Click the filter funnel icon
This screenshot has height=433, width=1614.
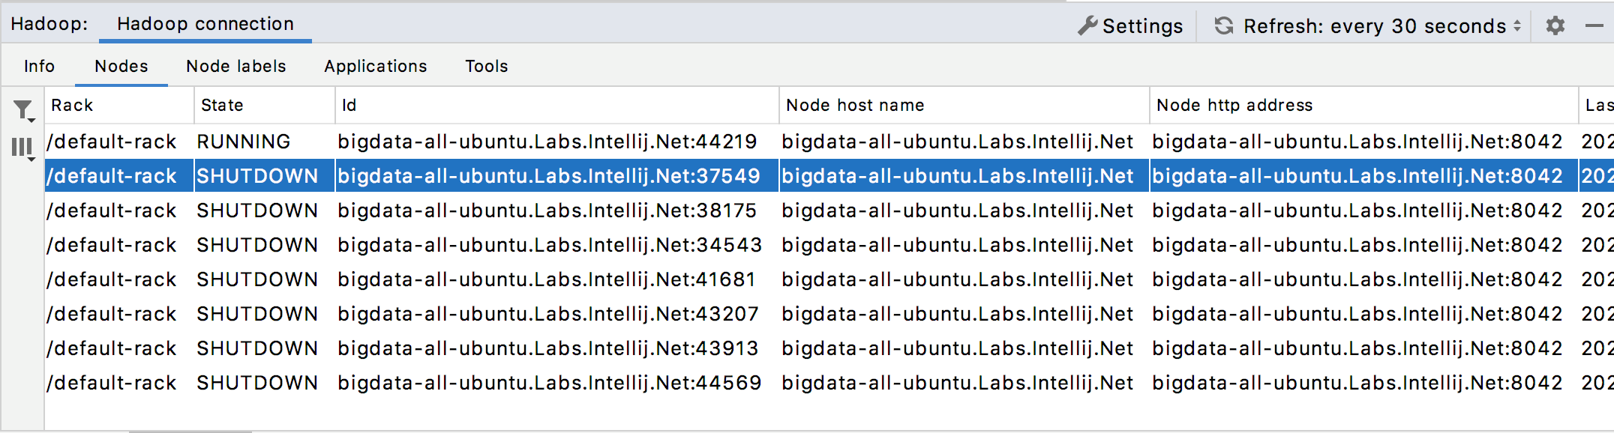(x=23, y=111)
